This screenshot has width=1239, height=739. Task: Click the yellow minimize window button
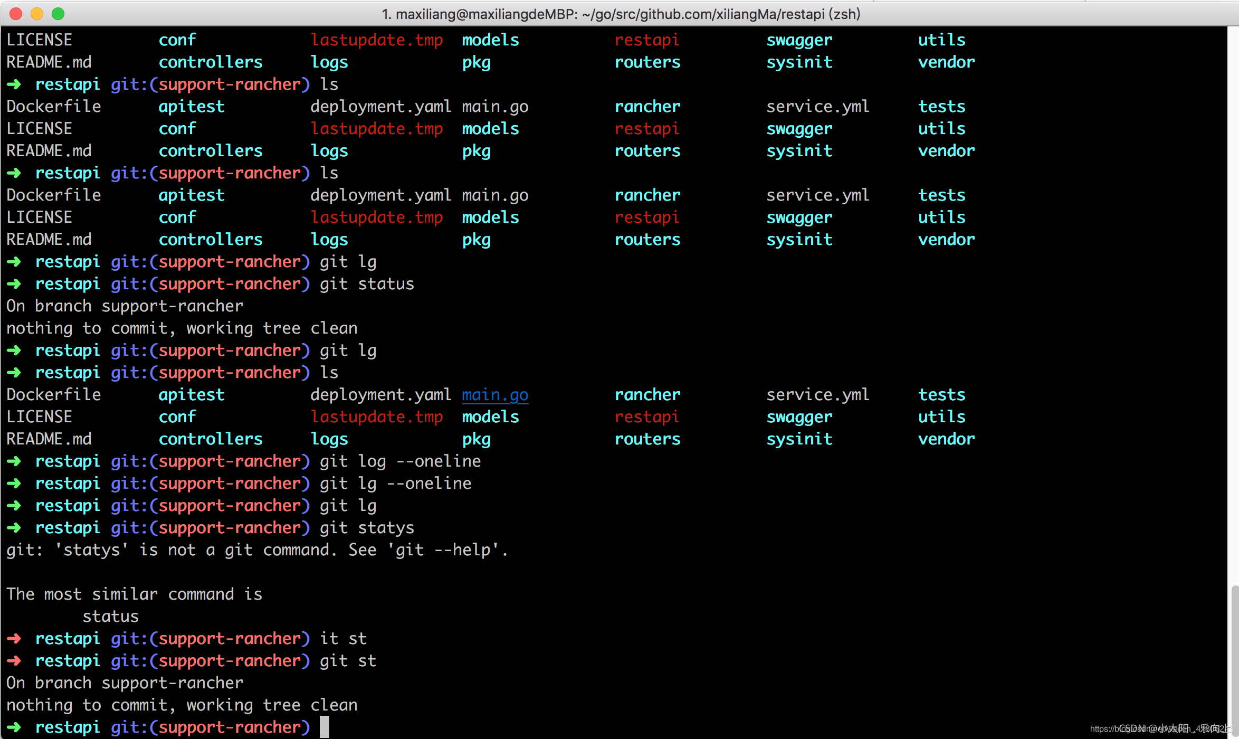37,14
